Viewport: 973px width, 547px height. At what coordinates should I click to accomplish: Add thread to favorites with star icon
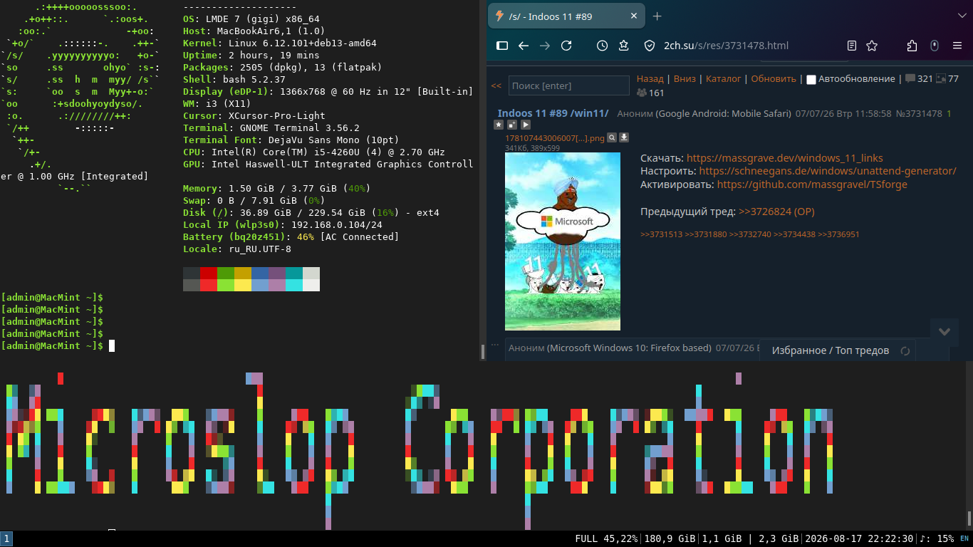coord(499,125)
